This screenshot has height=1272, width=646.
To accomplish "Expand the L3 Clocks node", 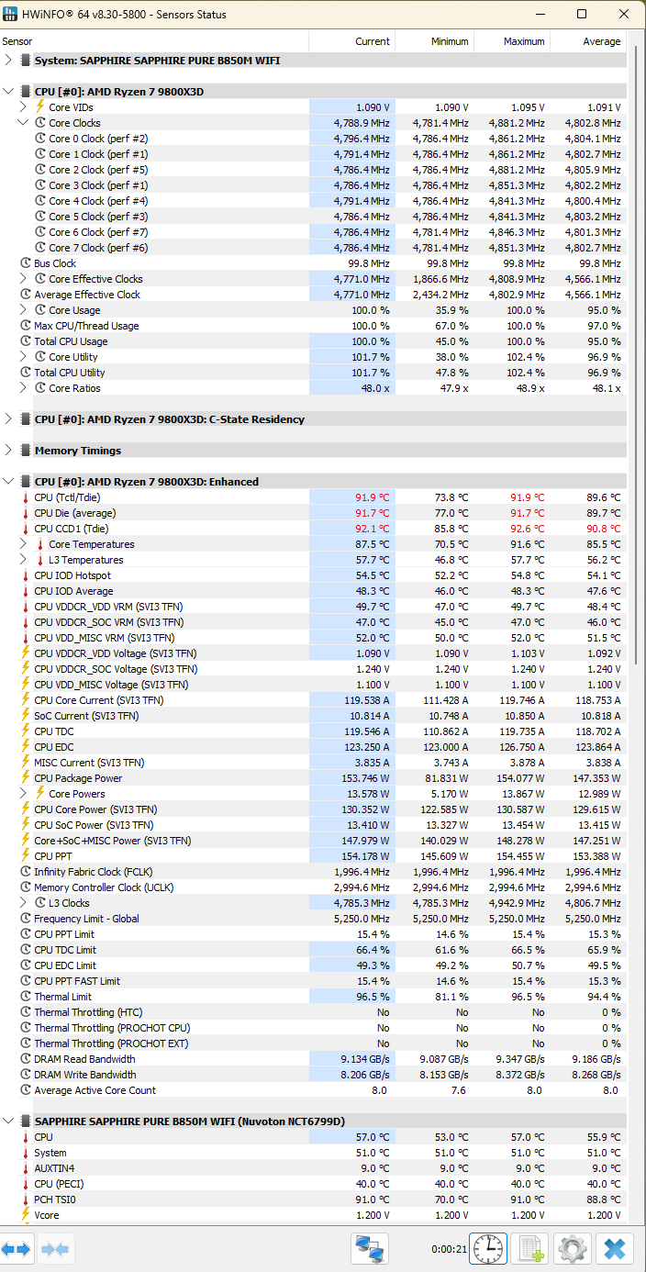I will (24, 903).
